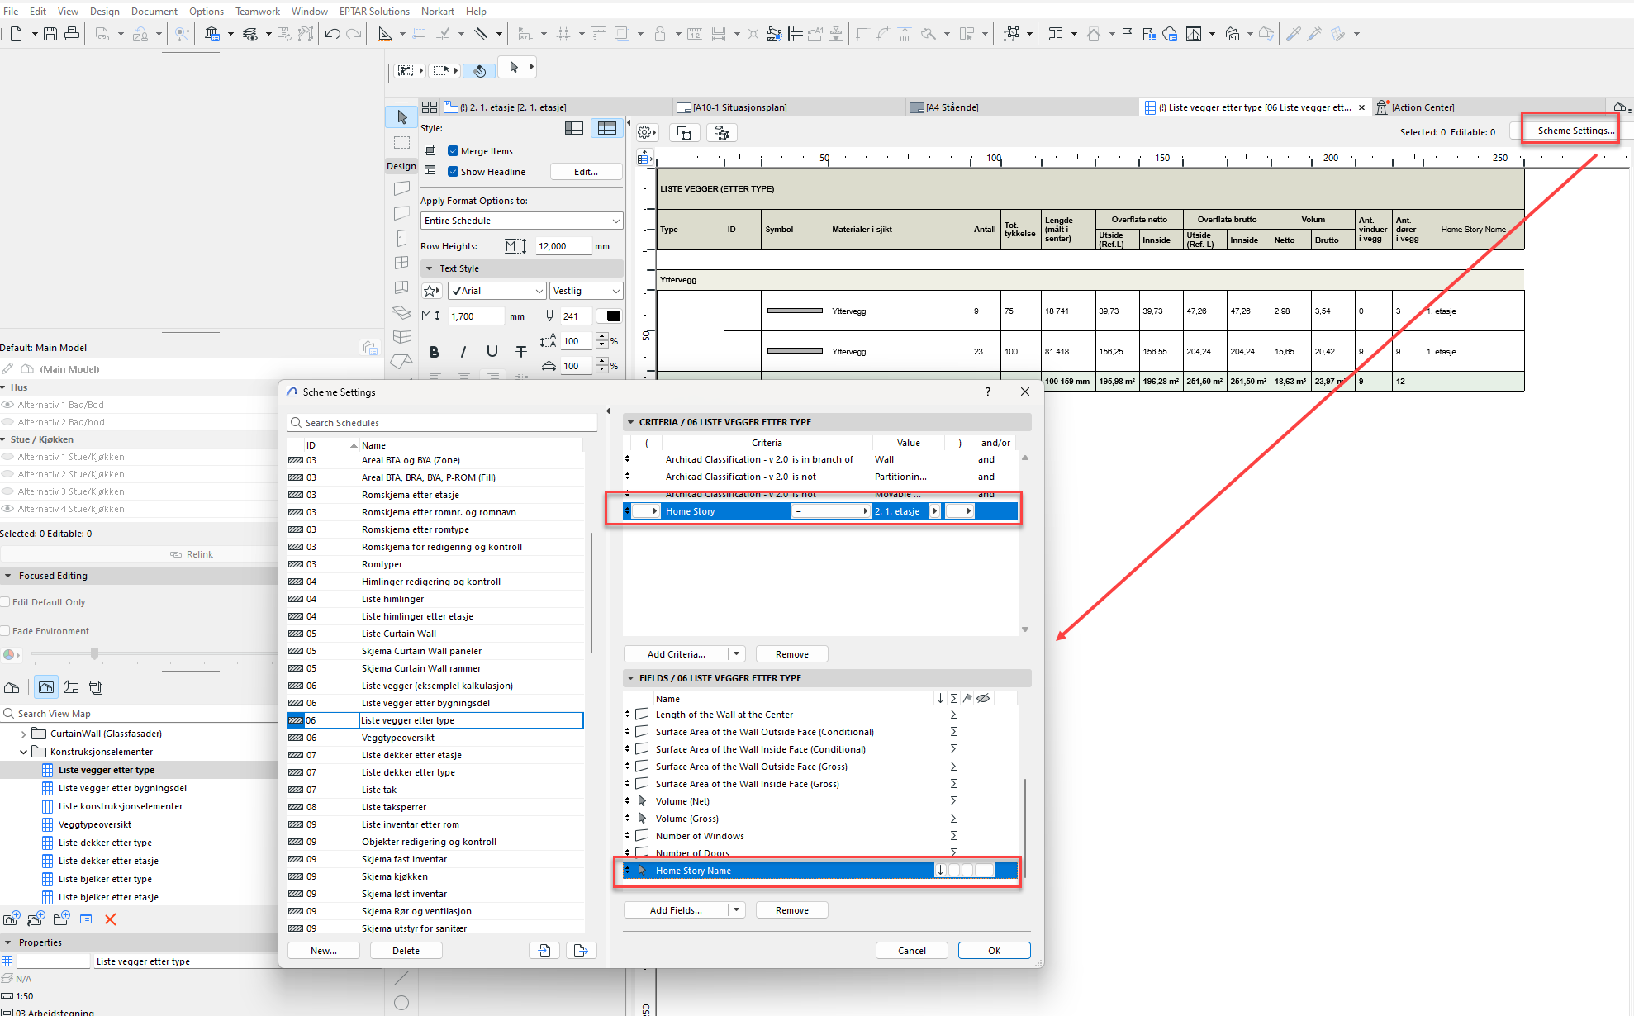Select the Arrow tool in toolbox

click(x=401, y=117)
